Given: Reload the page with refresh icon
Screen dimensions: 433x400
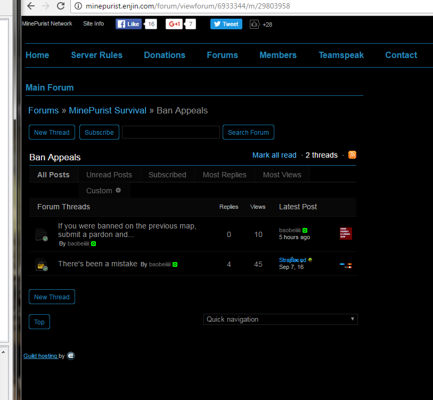Looking at the screenshot, I should click(61, 6).
